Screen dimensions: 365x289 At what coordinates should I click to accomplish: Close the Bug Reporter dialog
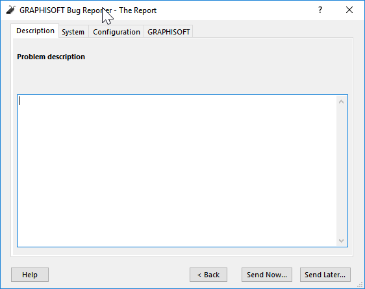349,10
